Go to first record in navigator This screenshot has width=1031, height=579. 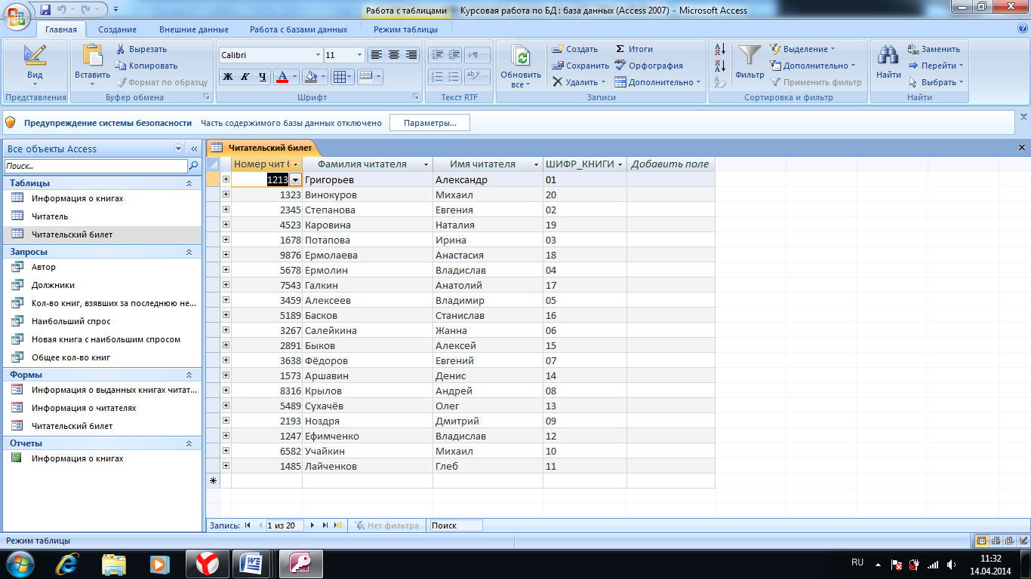coord(248,525)
